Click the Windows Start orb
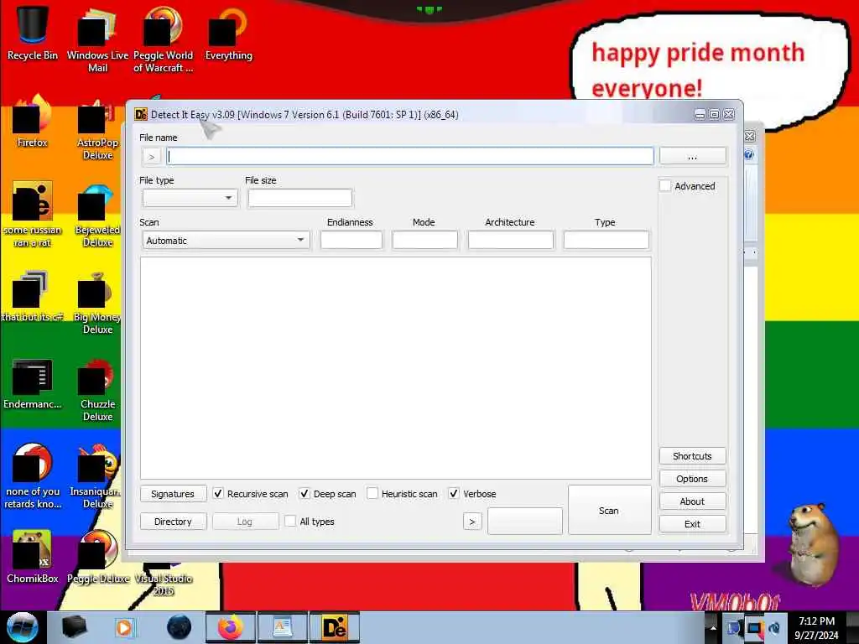Image resolution: width=859 pixels, height=644 pixels. click(23, 627)
